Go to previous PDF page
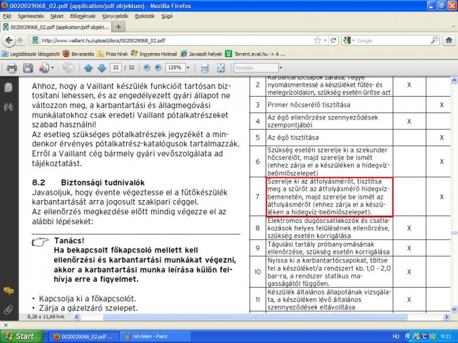Screen dimensions: 458x343 click(88, 68)
